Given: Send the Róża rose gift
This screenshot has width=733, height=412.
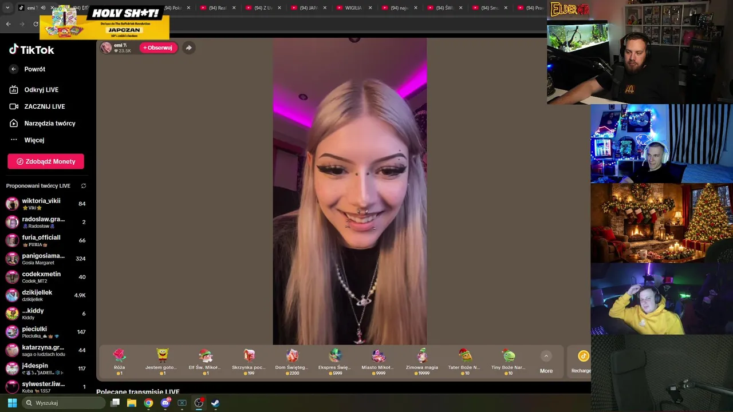Looking at the screenshot, I should coord(119,362).
